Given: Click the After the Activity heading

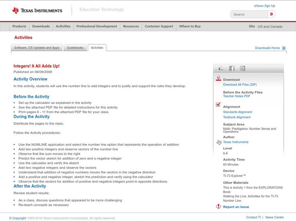Looking at the screenshot, I should pos(30,186).
